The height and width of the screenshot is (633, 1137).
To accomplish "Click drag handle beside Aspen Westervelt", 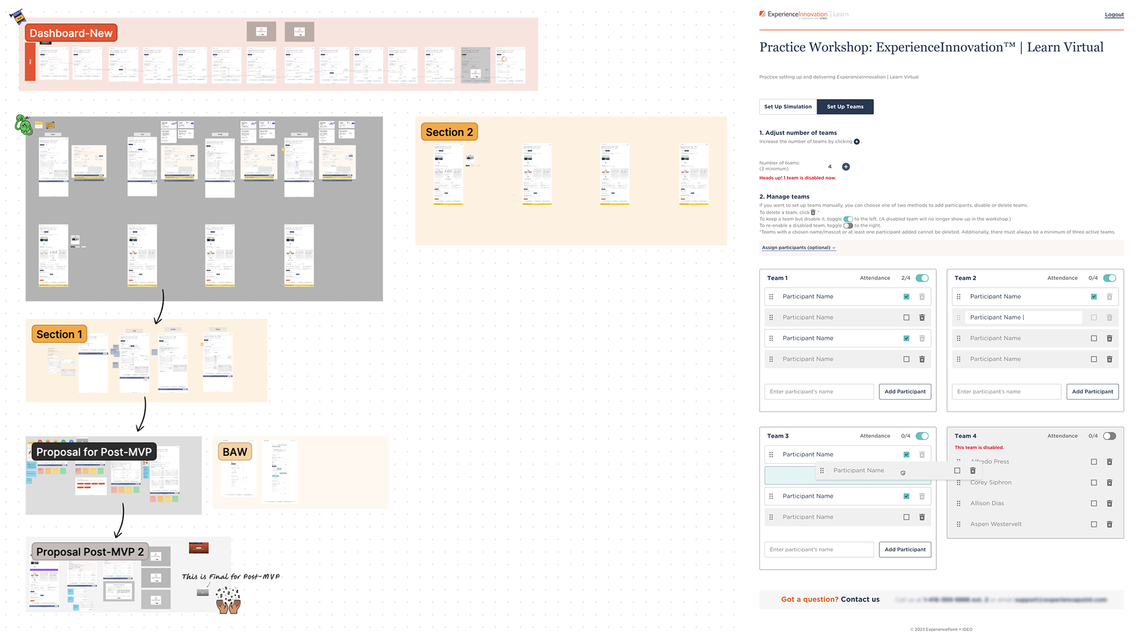I will pos(959,525).
